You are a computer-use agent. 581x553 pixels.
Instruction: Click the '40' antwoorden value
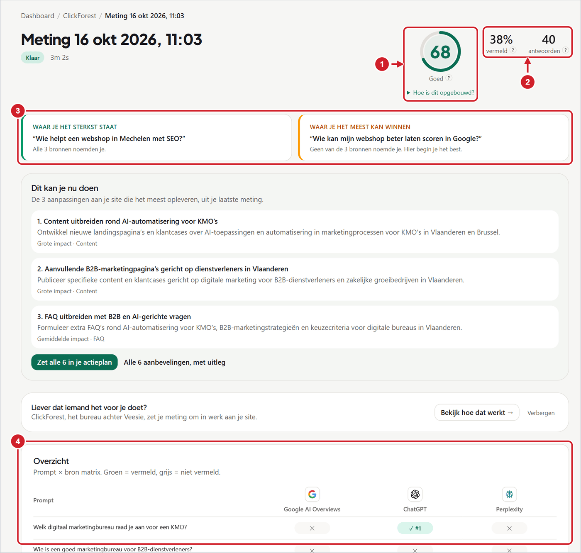pos(548,39)
